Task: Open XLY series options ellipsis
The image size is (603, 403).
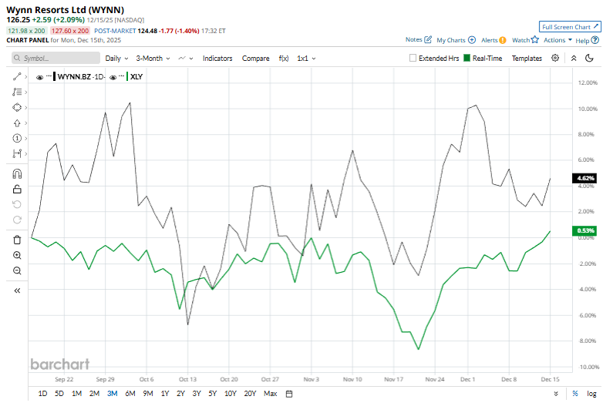Action: [x=122, y=76]
